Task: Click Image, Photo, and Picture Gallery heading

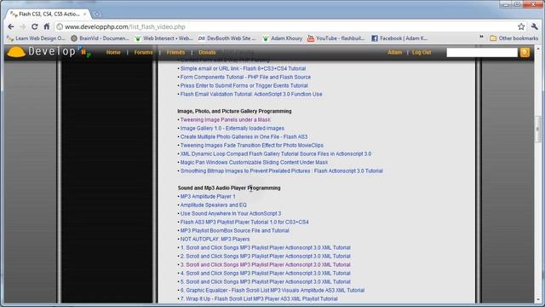Action: 234,111
